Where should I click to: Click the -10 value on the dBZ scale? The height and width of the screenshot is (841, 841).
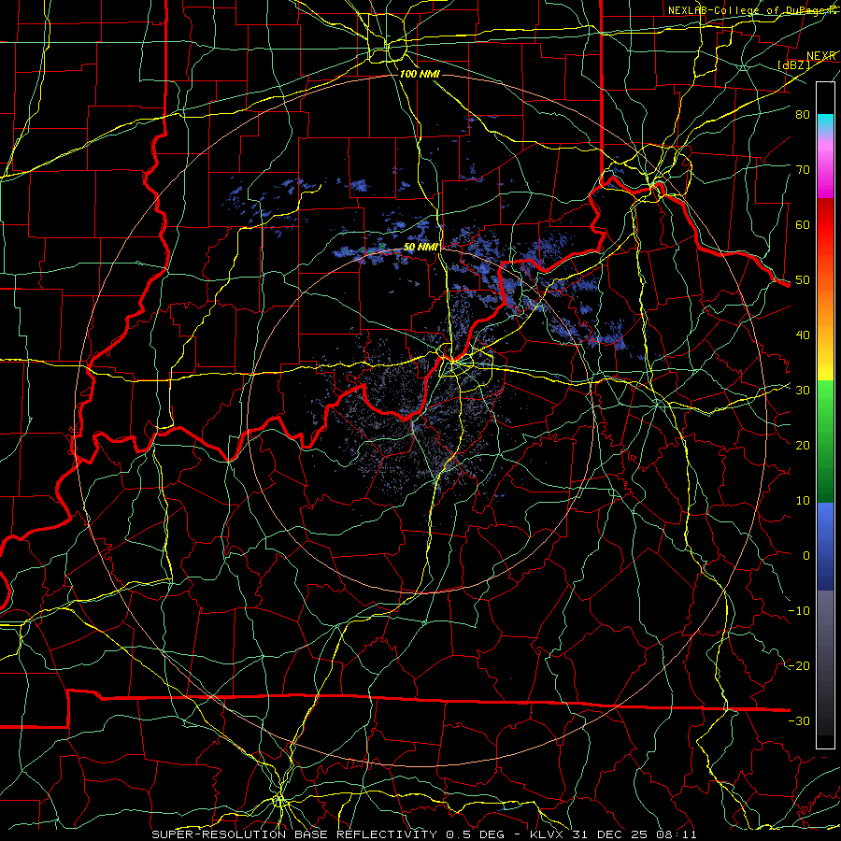tap(799, 610)
